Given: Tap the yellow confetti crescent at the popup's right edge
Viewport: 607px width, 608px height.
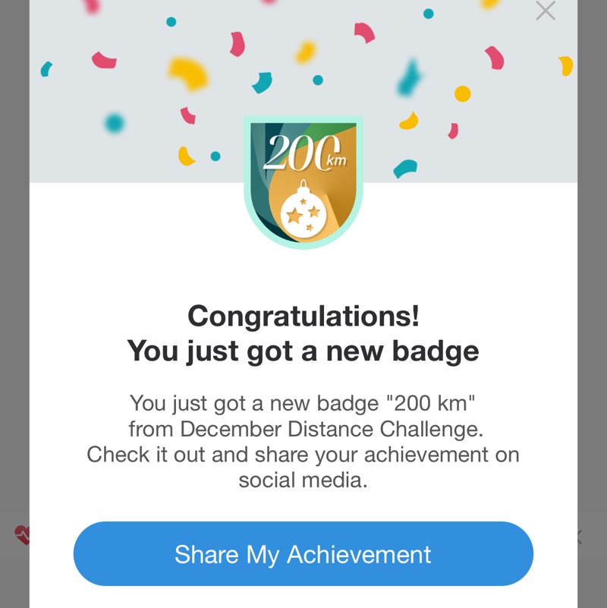Looking at the screenshot, I should 565,66.
